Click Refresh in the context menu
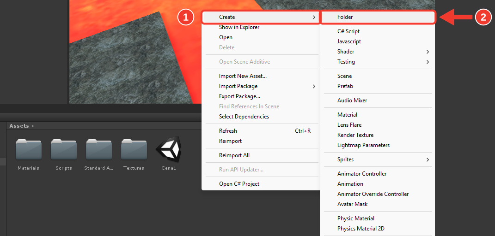 point(261,130)
